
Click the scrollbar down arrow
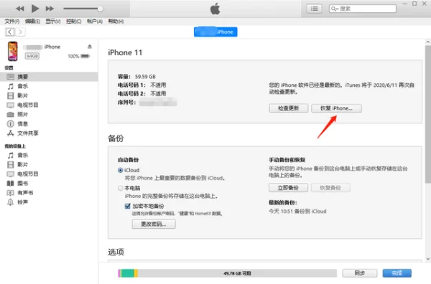point(427,259)
